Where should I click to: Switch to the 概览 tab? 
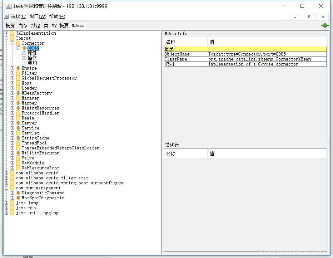[x=10, y=26]
